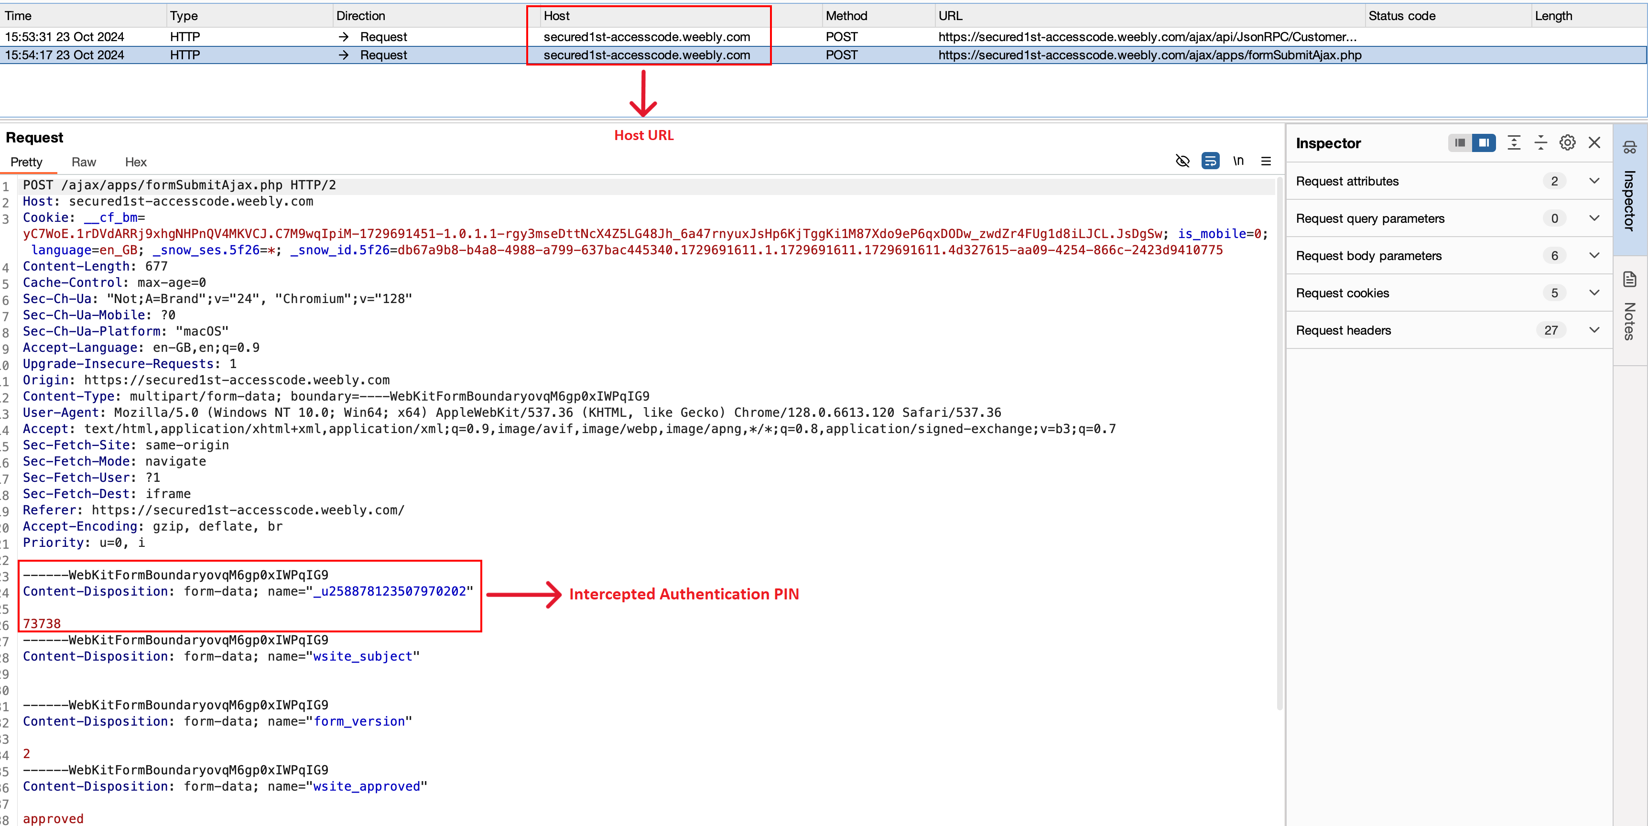Open Inspector settings via the gear icon

pyautogui.click(x=1567, y=142)
